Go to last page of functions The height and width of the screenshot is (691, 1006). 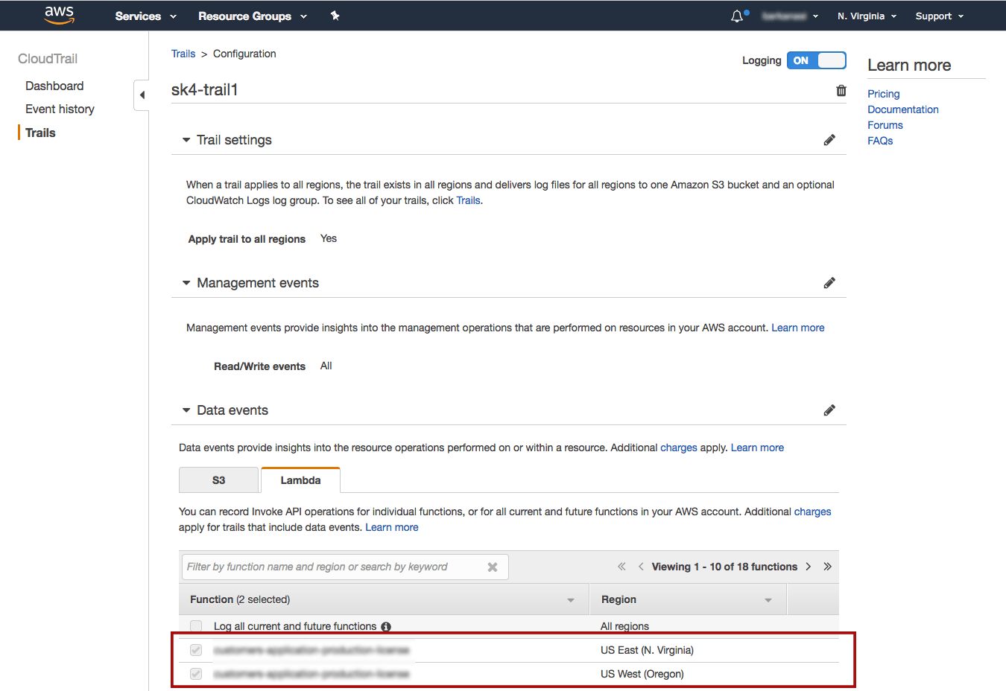click(827, 567)
